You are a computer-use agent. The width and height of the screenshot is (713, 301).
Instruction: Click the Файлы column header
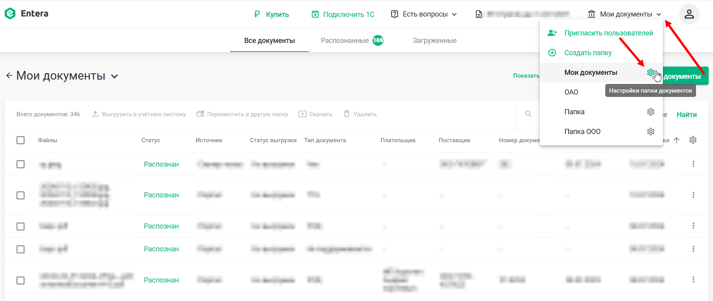click(47, 140)
